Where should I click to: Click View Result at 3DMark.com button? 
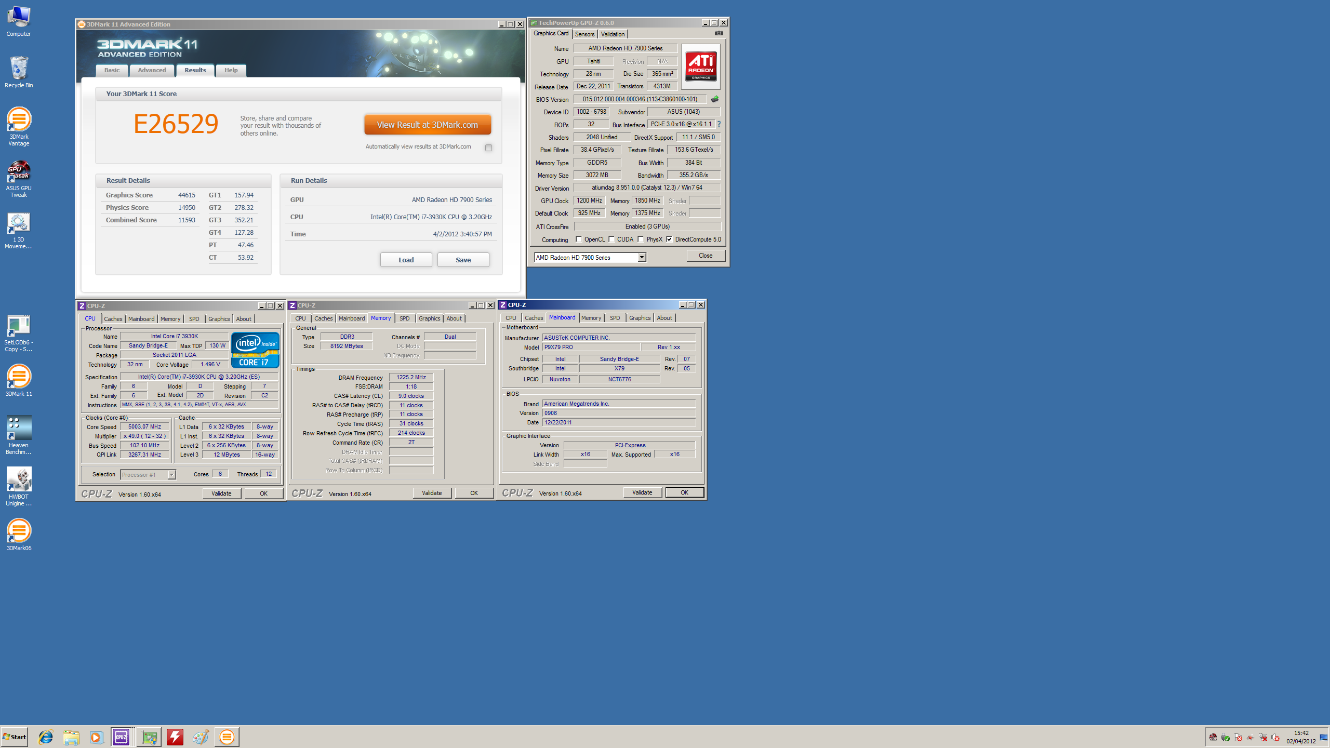(x=427, y=125)
